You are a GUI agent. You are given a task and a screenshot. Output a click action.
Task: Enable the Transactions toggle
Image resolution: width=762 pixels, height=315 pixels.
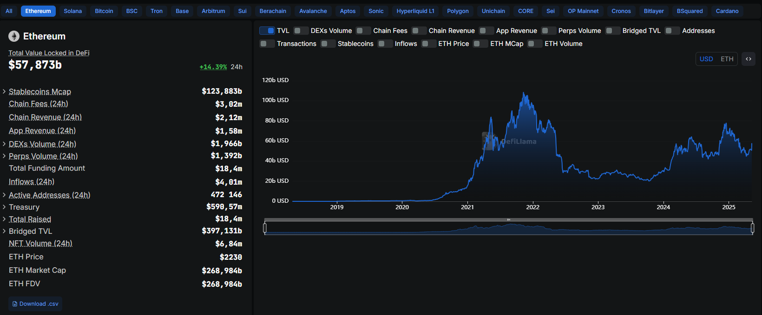point(267,44)
